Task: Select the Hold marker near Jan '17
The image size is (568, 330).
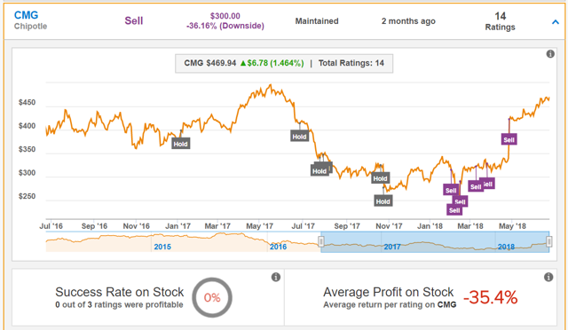Action: point(180,144)
